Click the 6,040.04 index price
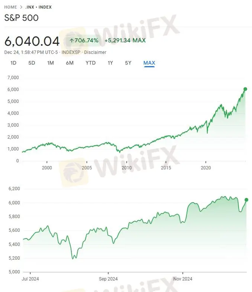The image size is (252, 292). 32,41
